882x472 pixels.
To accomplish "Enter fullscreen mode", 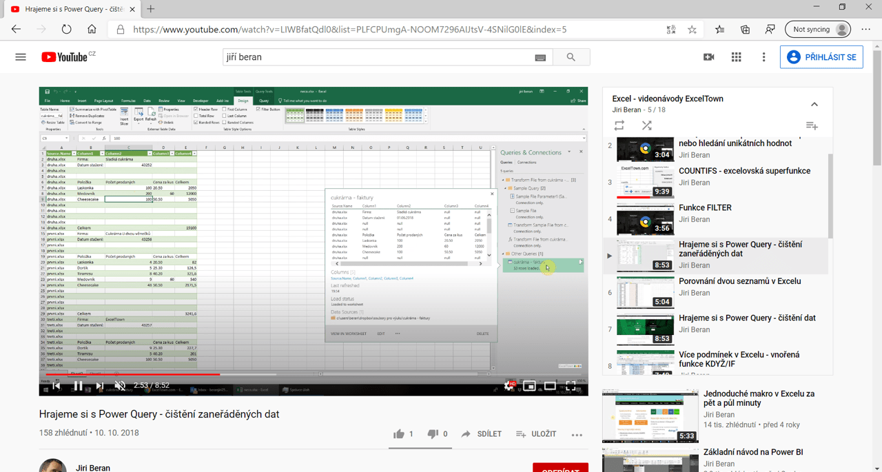I will tap(571, 386).
